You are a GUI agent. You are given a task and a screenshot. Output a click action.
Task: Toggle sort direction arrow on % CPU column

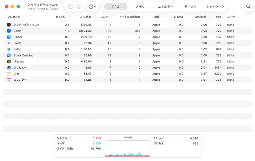(69, 17)
